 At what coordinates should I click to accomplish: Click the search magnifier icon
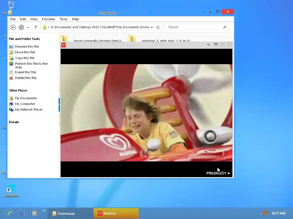tap(225, 27)
